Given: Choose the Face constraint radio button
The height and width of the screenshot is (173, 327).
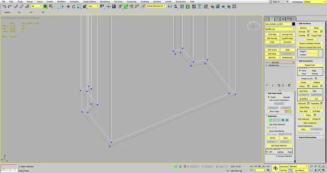Looking at the screenshot, I should [x=300, y=74].
